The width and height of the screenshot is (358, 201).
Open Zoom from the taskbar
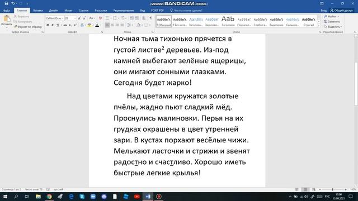point(93,197)
